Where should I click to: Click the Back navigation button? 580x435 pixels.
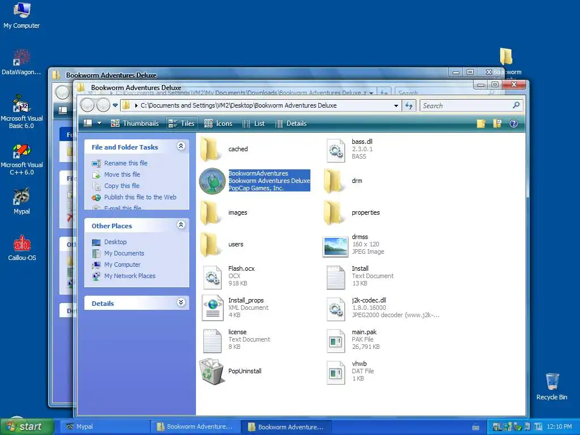click(87, 105)
